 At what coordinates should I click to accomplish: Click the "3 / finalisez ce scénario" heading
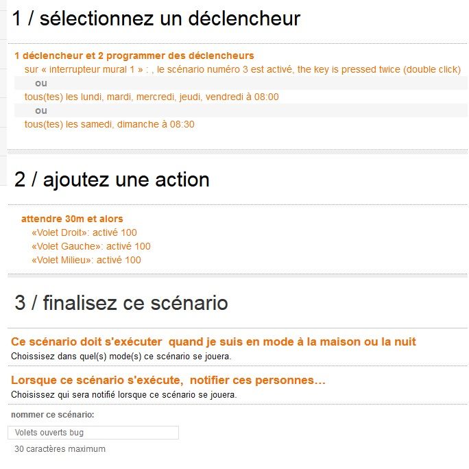tap(121, 302)
